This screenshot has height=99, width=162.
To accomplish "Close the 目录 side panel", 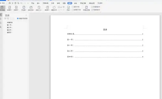I will pos(26,15).
